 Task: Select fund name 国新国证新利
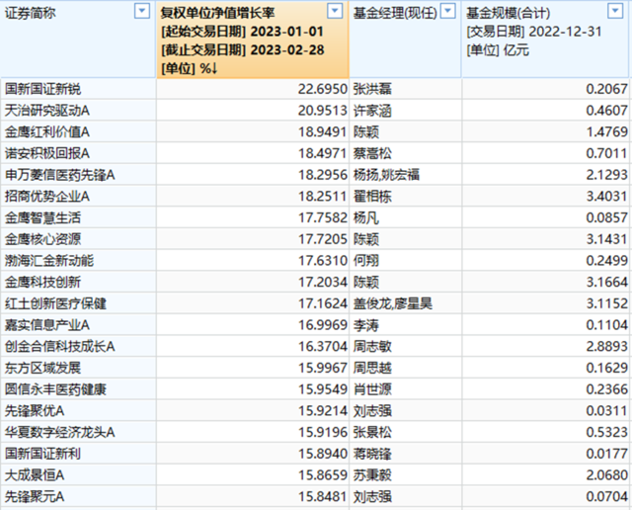click(x=42, y=454)
